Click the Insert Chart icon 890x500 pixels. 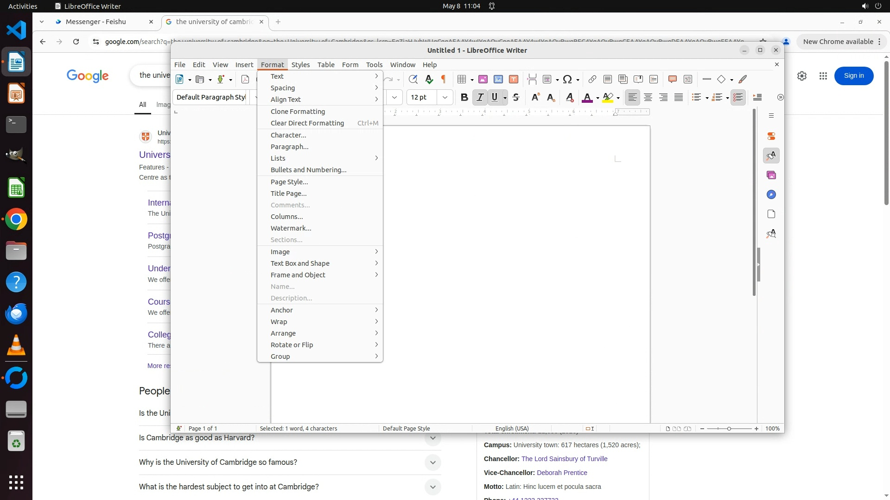point(498,79)
